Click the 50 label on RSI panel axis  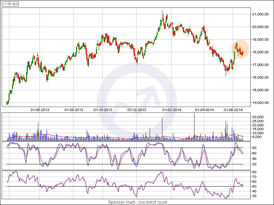pos(254,187)
